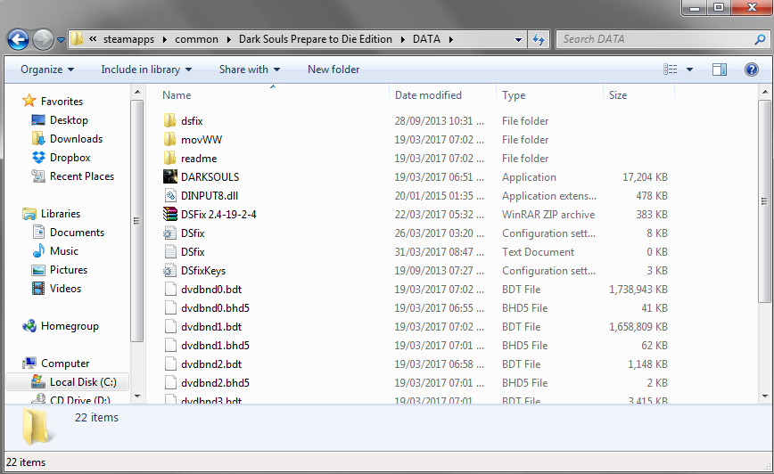Select 'steamapps' in the address breadcrumb
774x474 pixels.
tap(128, 39)
